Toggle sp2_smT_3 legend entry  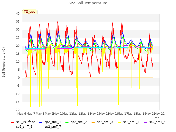click(x=102, y=122)
